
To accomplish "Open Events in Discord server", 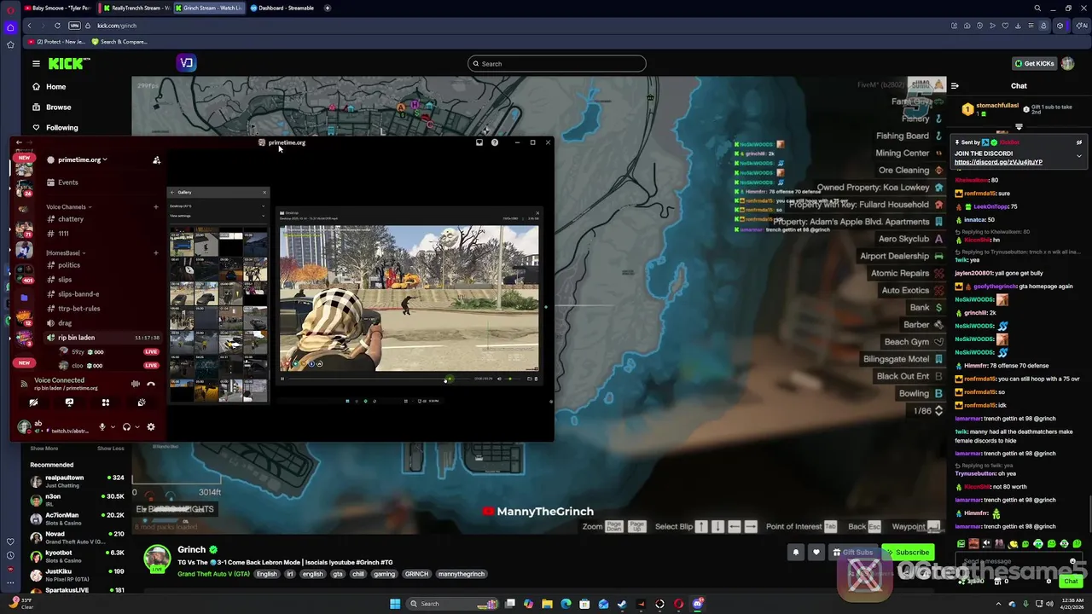I will tap(68, 182).
